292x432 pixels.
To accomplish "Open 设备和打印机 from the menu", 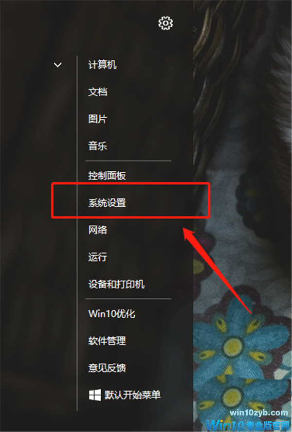I will (116, 284).
